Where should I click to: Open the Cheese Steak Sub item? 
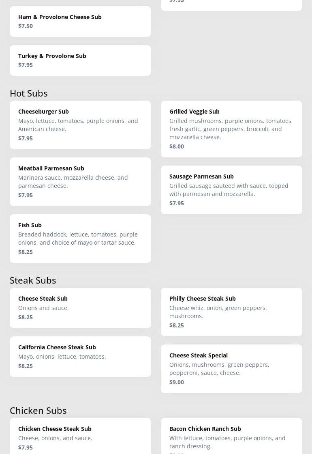tap(80, 308)
